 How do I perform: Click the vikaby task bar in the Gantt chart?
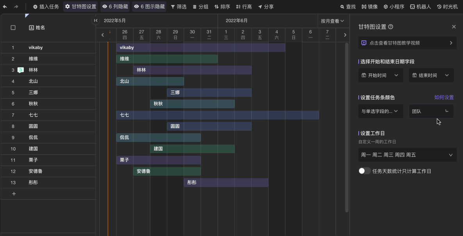coord(200,48)
